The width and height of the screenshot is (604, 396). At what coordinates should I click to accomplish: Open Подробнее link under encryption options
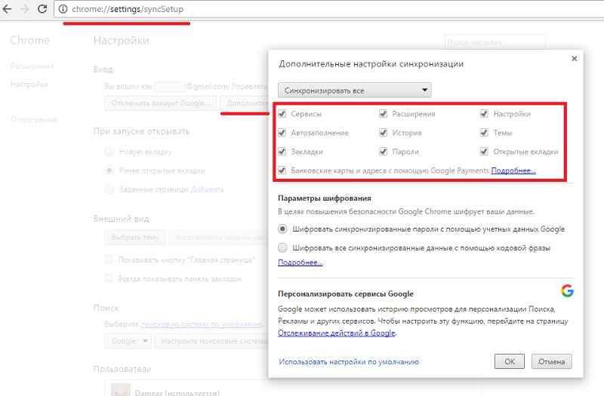pyautogui.click(x=300, y=262)
